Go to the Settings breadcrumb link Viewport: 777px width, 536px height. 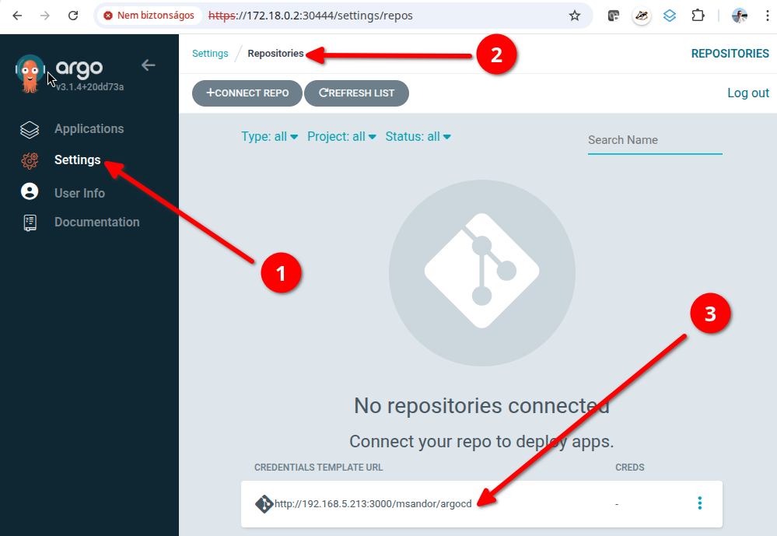click(210, 54)
